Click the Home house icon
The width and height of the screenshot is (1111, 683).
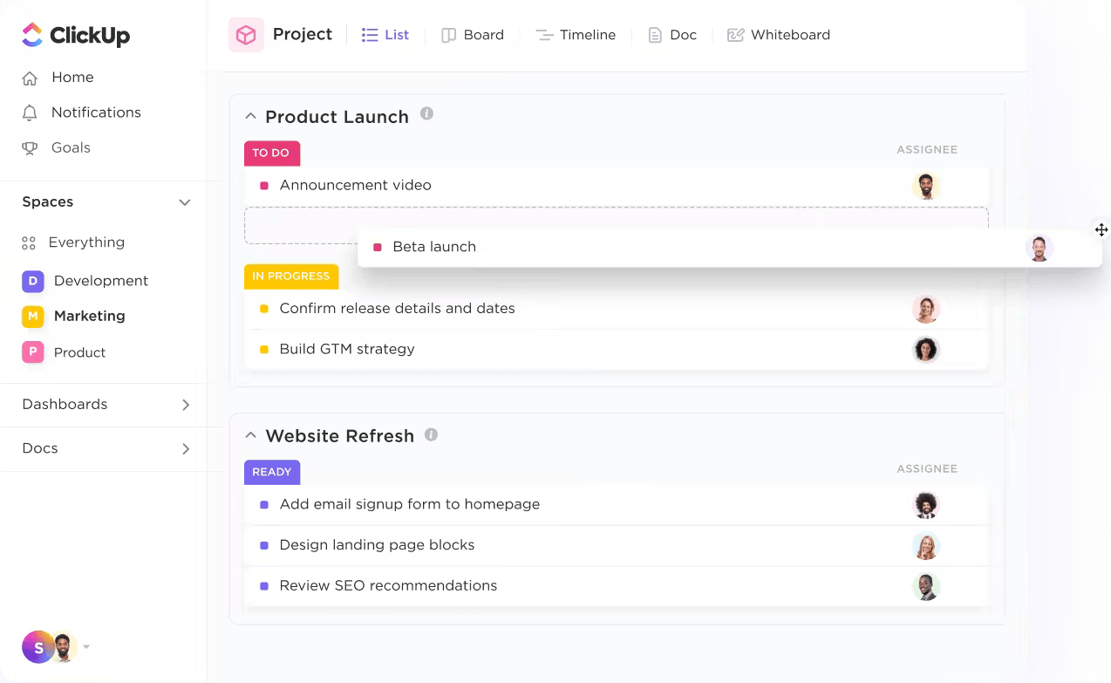coord(30,79)
